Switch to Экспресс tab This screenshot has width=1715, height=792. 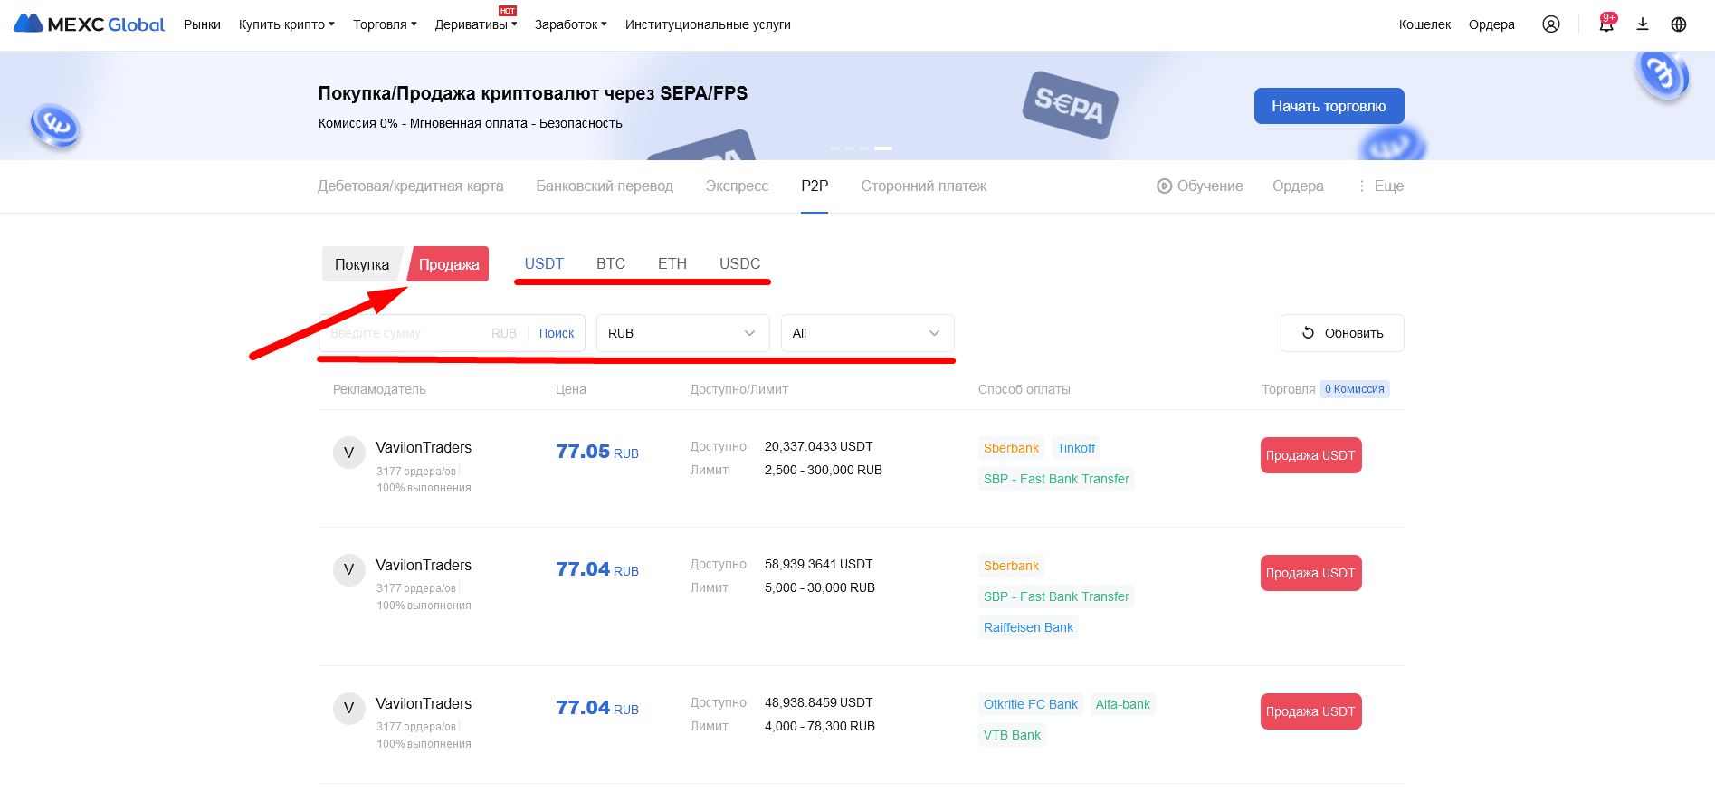coord(737,186)
